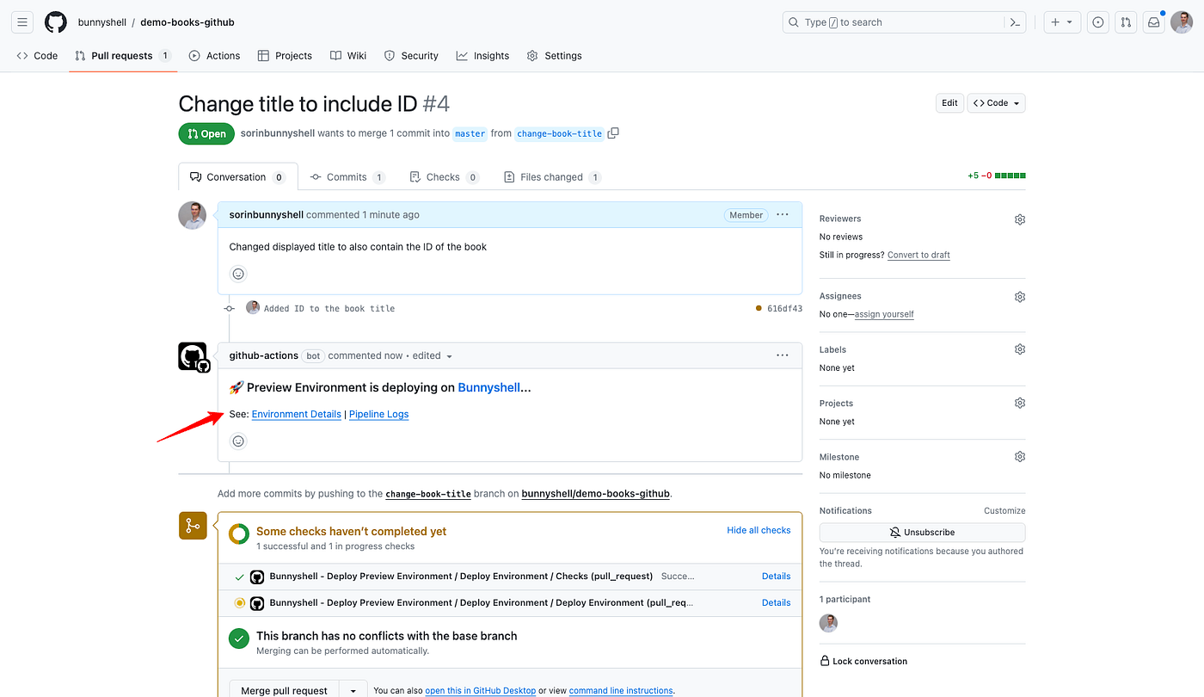This screenshot has height=697, width=1204.
Task: Click the Edit title button
Action: [949, 103]
